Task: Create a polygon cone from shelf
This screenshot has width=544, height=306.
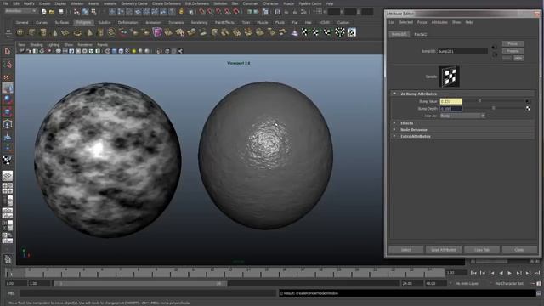Action: [54, 32]
